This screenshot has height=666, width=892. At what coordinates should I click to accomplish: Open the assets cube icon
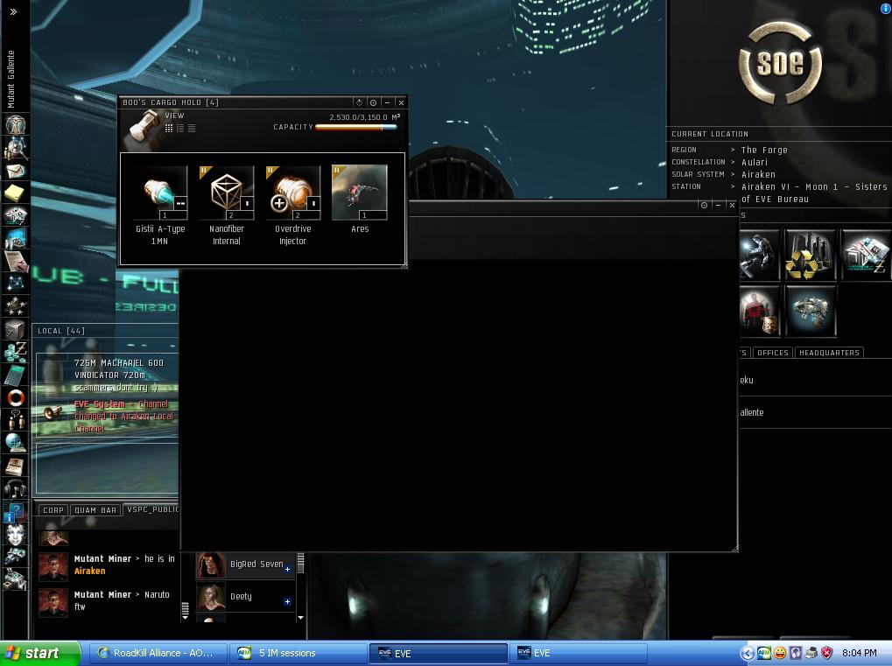coord(16,329)
